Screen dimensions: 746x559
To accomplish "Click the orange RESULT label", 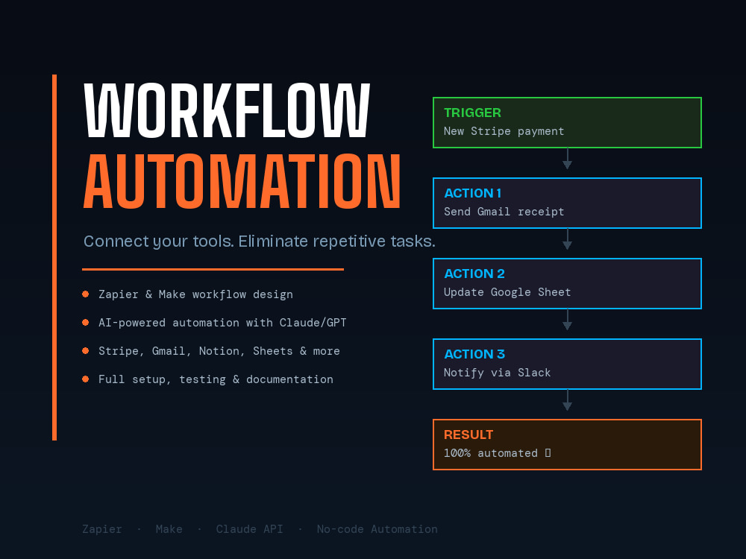I will pyautogui.click(x=468, y=435).
